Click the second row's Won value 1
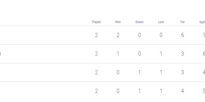205x102 pixels. pyautogui.click(x=118, y=54)
